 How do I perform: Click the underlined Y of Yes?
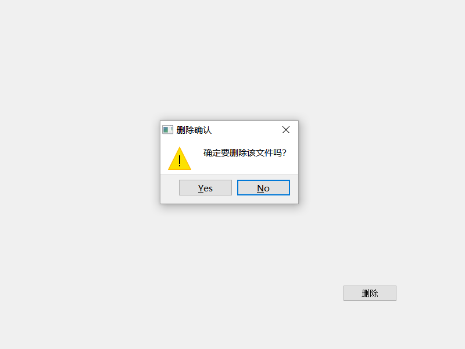coord(201,188)
